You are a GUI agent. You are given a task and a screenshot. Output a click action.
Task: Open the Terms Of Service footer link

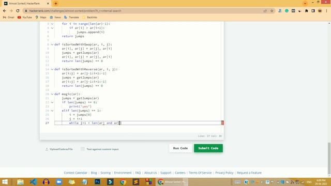200,173
